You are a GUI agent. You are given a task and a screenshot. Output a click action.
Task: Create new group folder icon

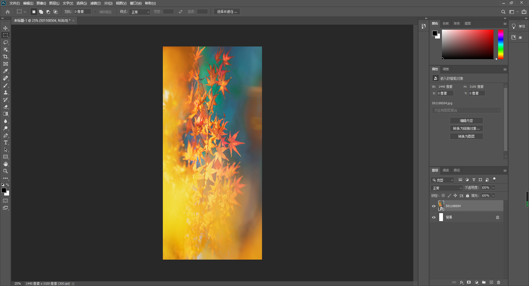point(484,282)
